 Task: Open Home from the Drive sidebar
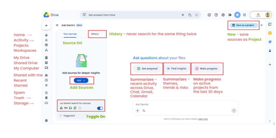click(x=46, y=35)
